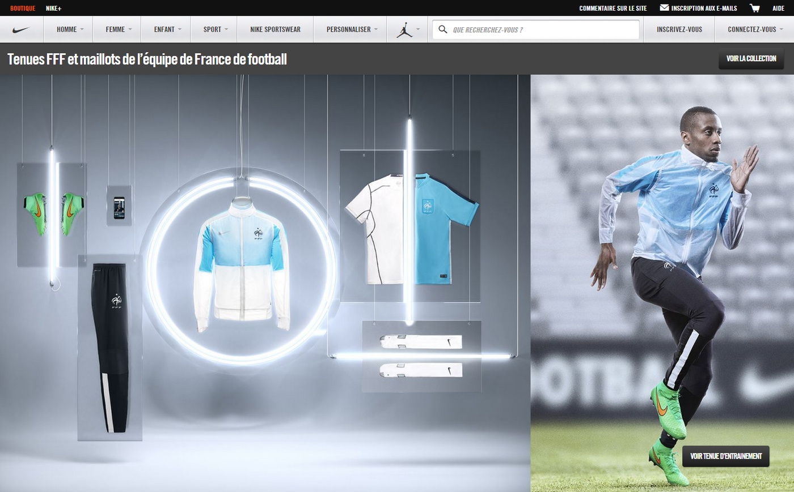Open the Enfant dropdown menu
The width and height of the screenshot is (794, 492).
(x=167, y=29)
